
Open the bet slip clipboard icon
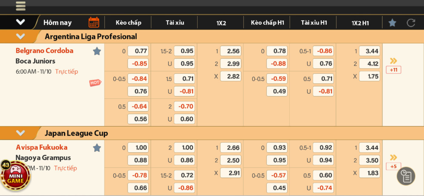[x=406, y=176]
